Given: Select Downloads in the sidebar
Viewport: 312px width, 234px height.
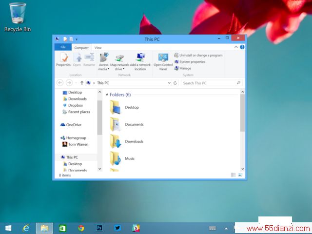Looking at the screenshot, I should [x=75, y=99].
